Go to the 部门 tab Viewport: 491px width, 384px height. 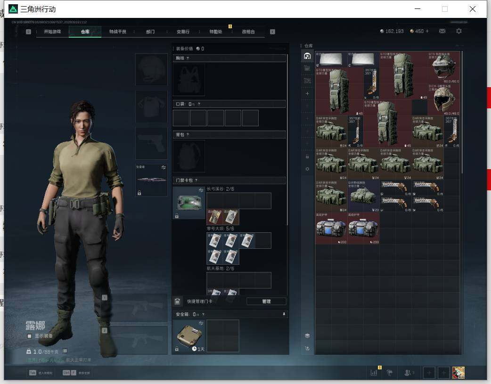(150, 32)
